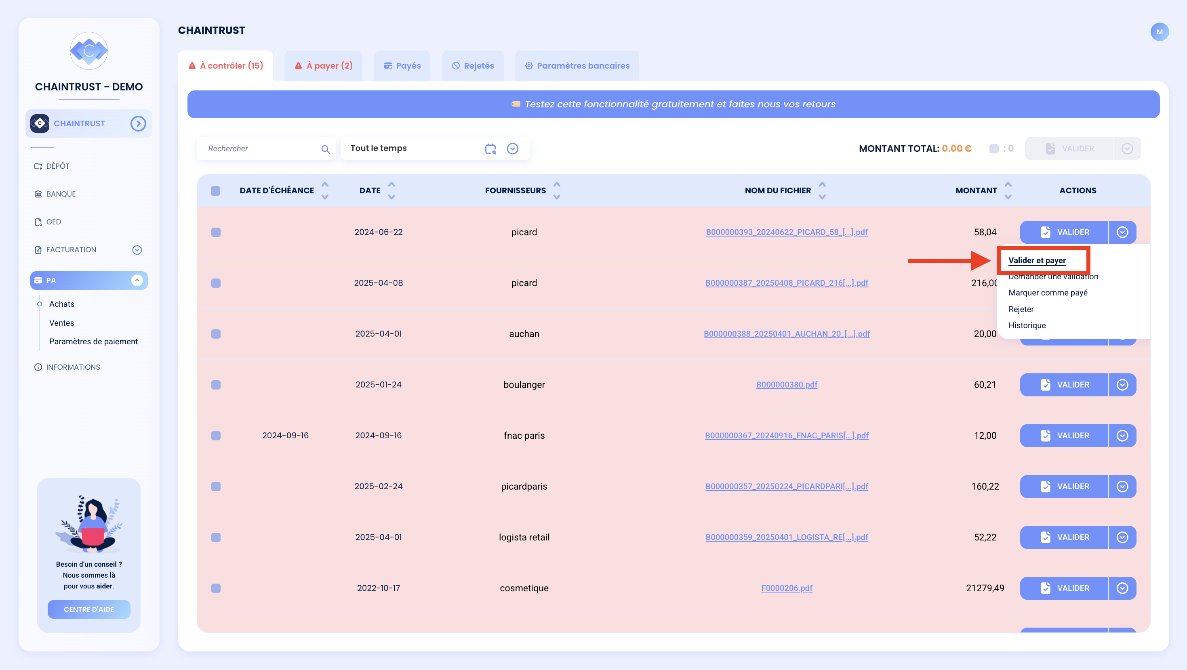Screen dimensions: 1187x670
Task: Open actions dropdown for logista retail row
Action: (x=1122, y=537)
